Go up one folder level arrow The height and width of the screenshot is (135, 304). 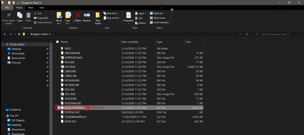tap(19, 34)
